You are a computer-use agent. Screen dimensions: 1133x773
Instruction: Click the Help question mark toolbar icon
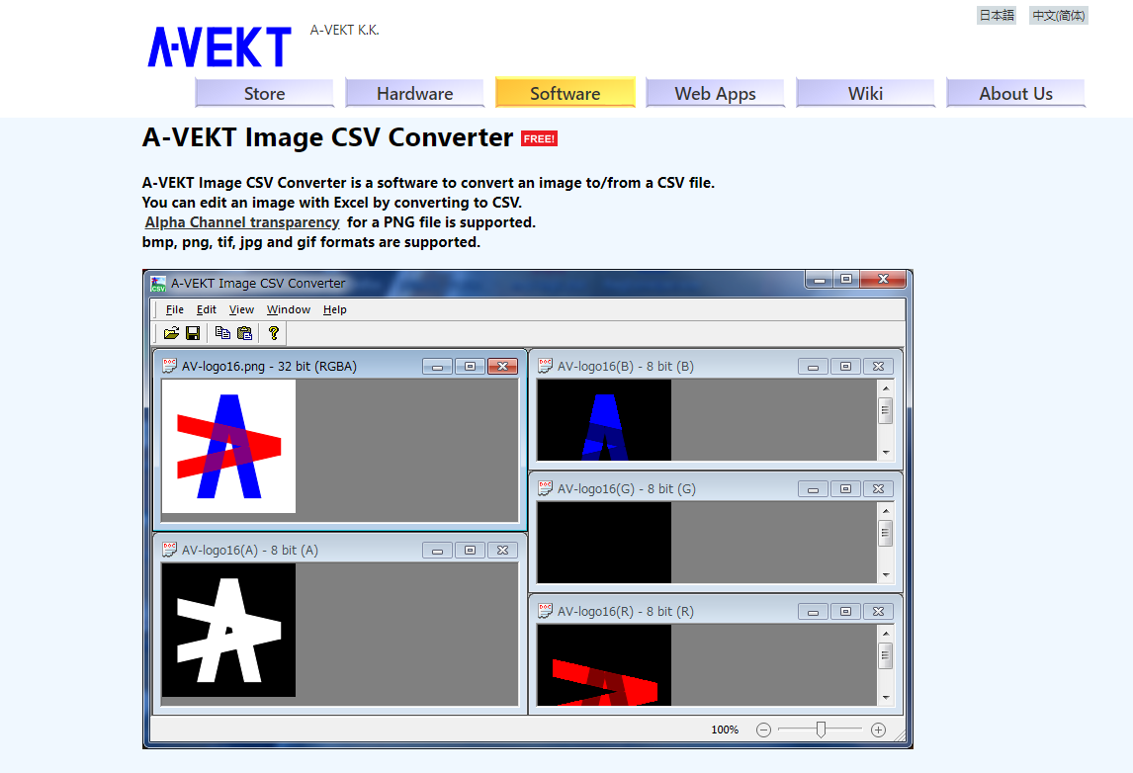click(x=273, y=333)
